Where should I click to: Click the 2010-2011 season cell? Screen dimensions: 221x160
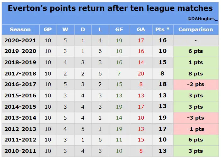[20, 151]
